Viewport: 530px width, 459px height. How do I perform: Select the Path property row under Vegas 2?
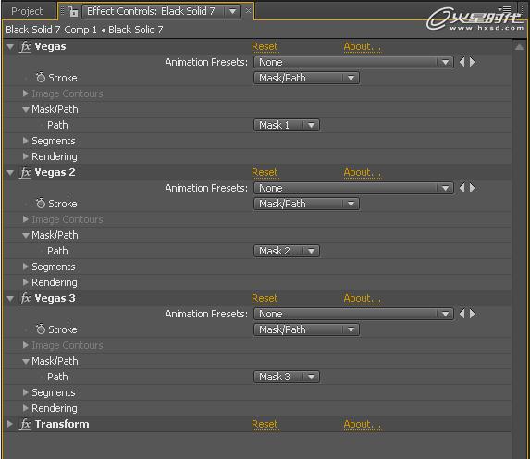[x=257, y=251]
